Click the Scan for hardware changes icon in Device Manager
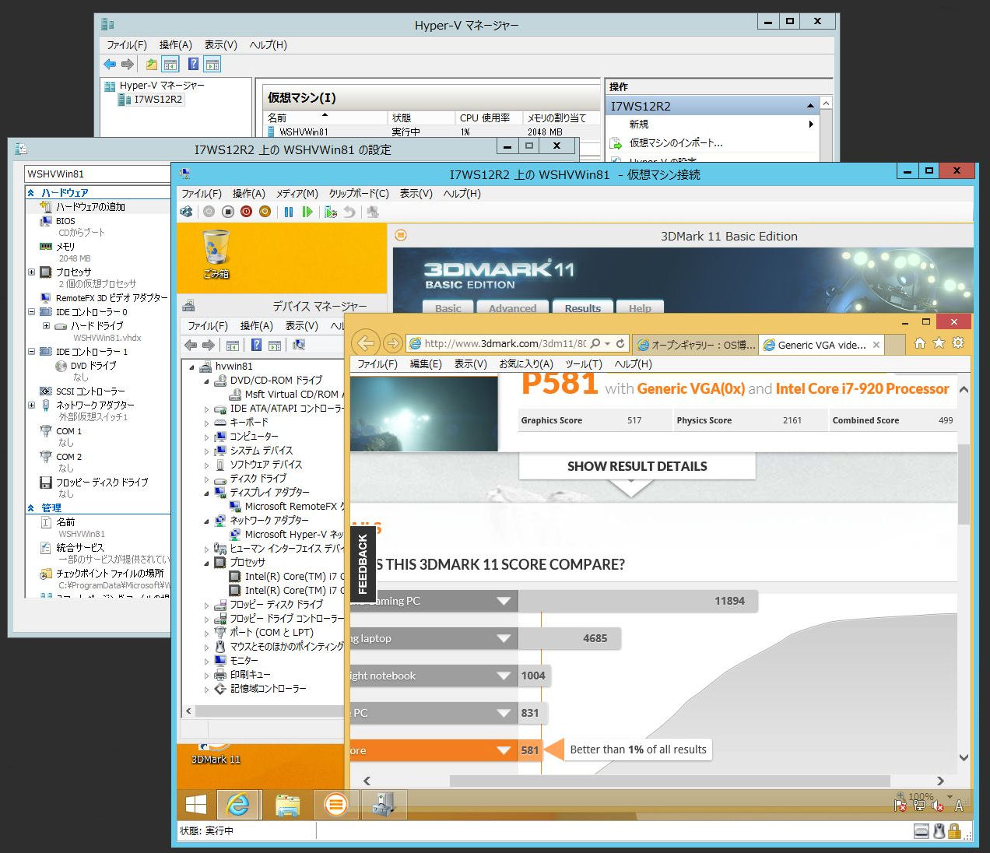This screenshot has width=990, height=853. point(298,345)
